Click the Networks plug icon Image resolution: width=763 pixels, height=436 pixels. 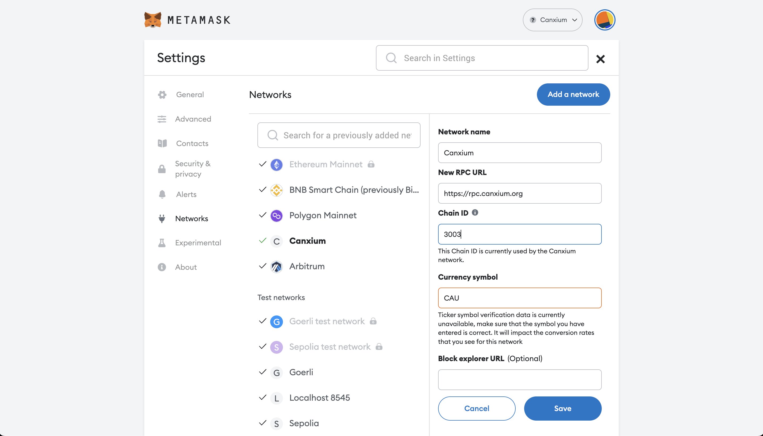coord(162,219)
